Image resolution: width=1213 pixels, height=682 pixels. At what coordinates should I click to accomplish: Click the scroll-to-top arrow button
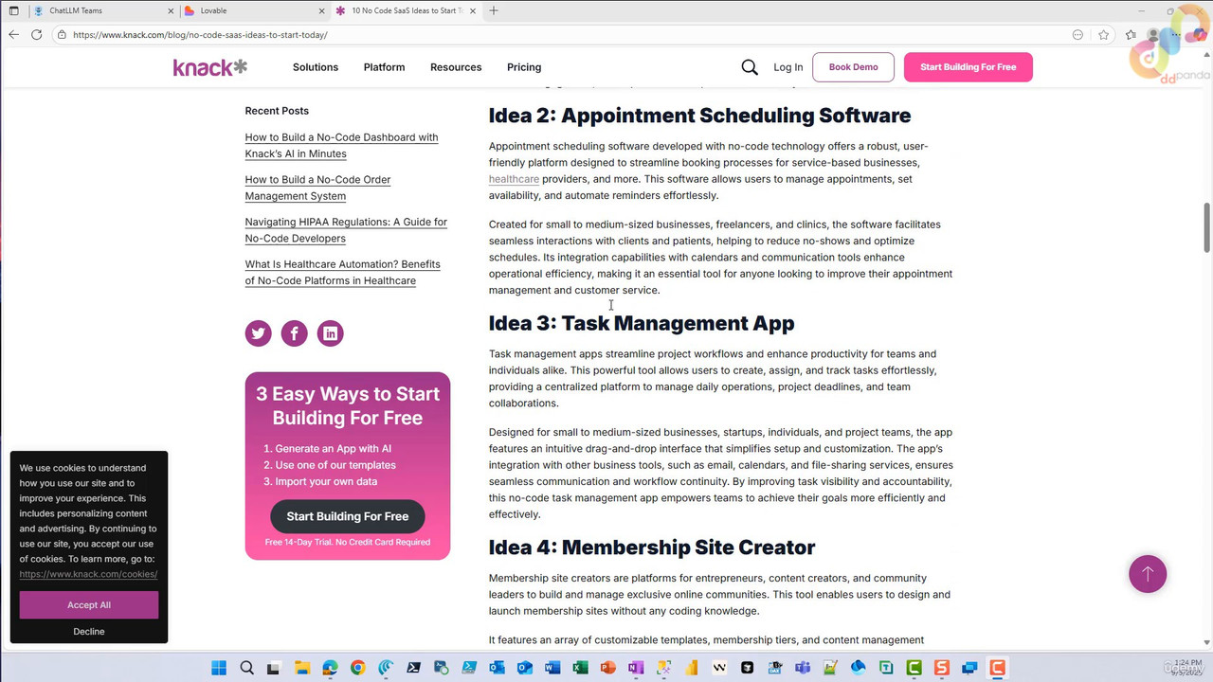[x=1148, y=574]
